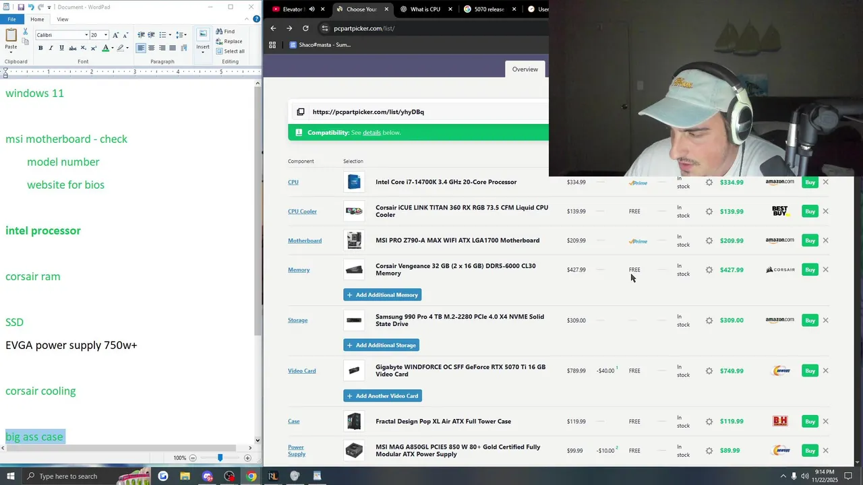Toggle italic formatting

[x=51, y=48]
